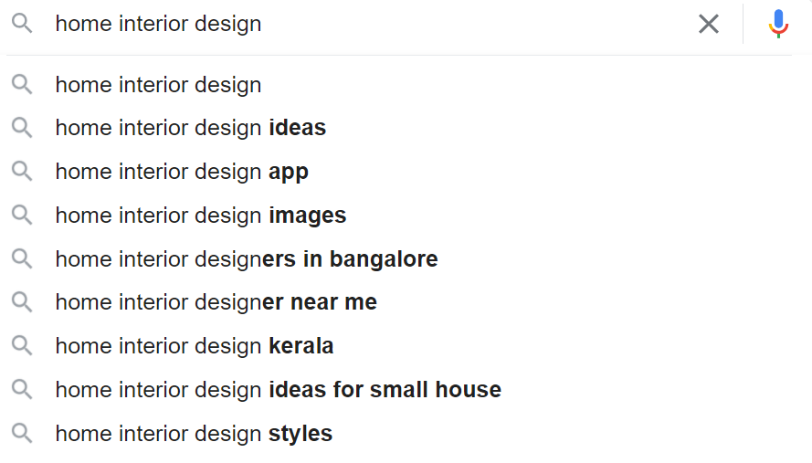Image resolution: width=812 pixels, height=463 pixels.
Task: Select 'home interior designer near me' suggestion
Action: coord(216,302)
